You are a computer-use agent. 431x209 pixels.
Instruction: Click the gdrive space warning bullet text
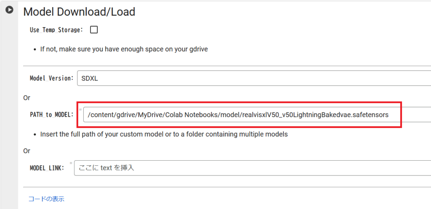click(x=124, y=49)
